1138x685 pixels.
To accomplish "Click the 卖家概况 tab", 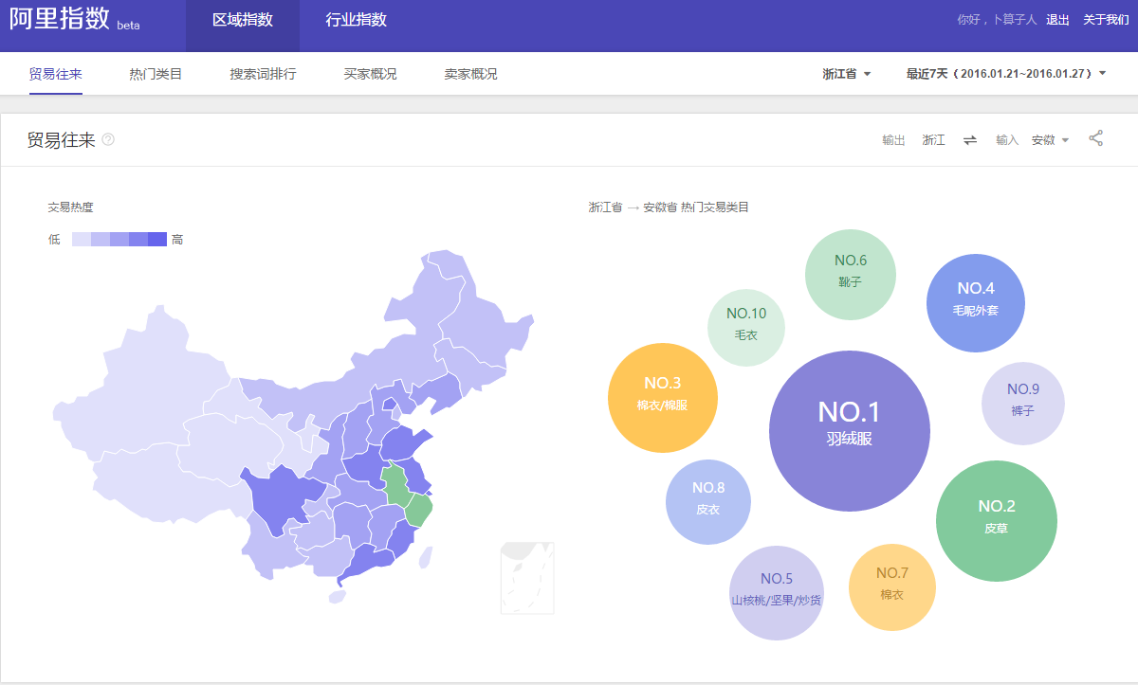I will (x=470, y=74).
